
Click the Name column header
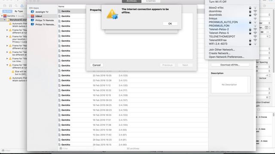pyautogui.click(x=61, y=6)
